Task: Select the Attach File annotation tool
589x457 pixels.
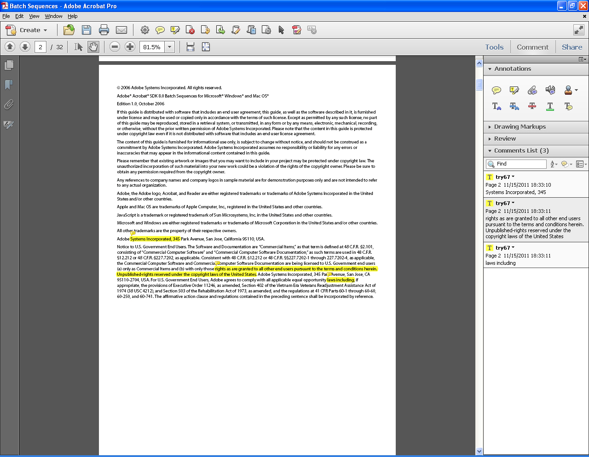Action: tap(532, 91)
